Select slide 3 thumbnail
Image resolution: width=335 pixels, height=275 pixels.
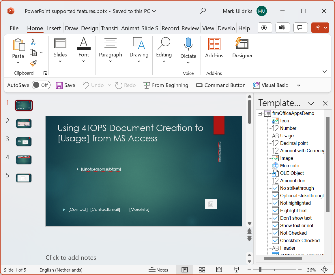24,141
